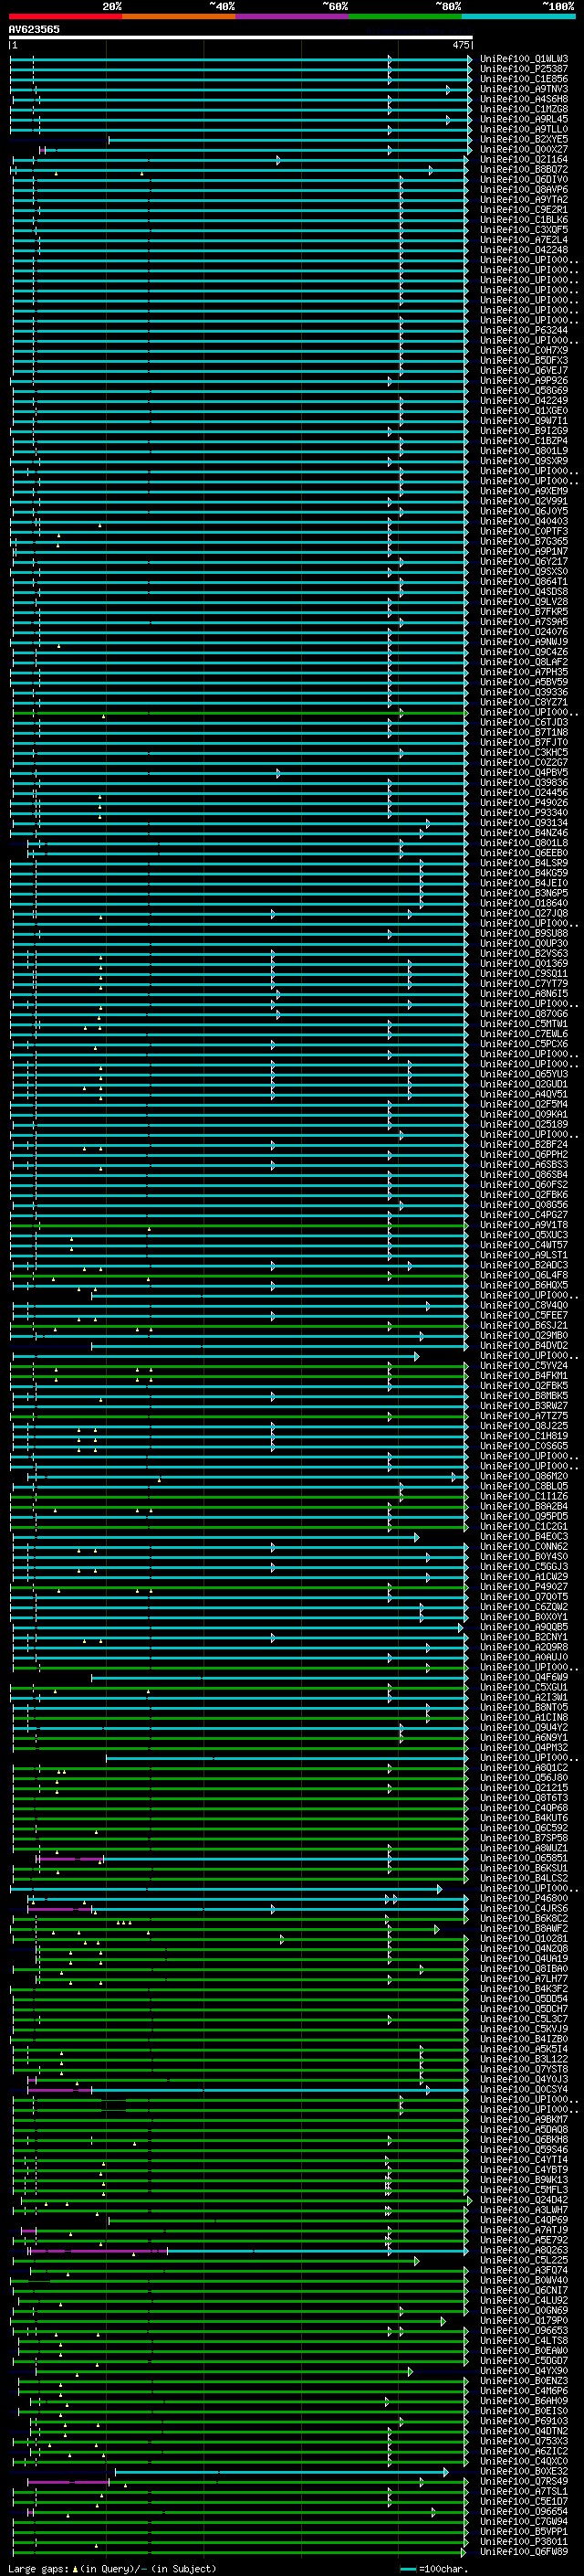Click UniRef100_O96654 entry
Image resolution: width=584 pixels, height=2576 pixels.
(x=524, y=2512)
